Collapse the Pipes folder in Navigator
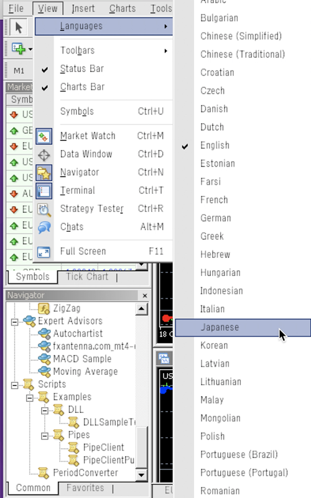The image size is (311, 498). (x=45, y=436)
